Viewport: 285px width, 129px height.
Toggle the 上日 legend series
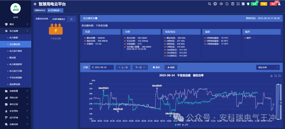pos(186,125)
